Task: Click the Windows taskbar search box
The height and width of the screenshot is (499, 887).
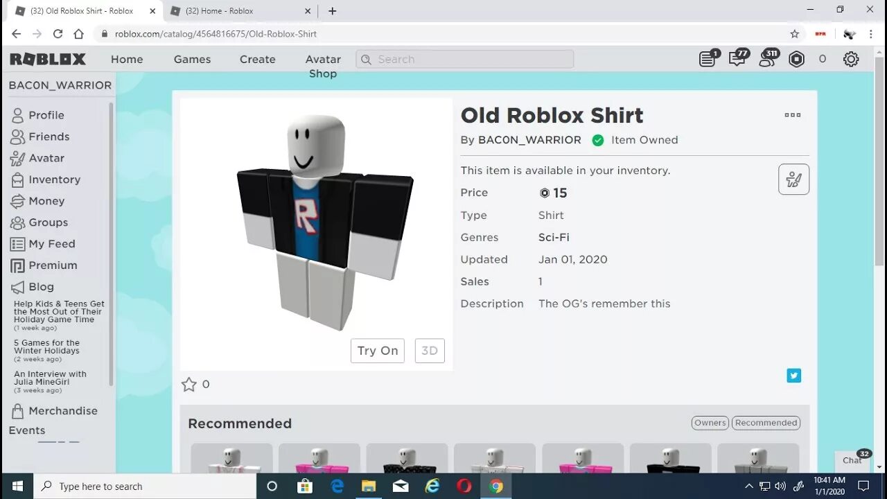Action: pyautogui.click(x=145, y=486)
